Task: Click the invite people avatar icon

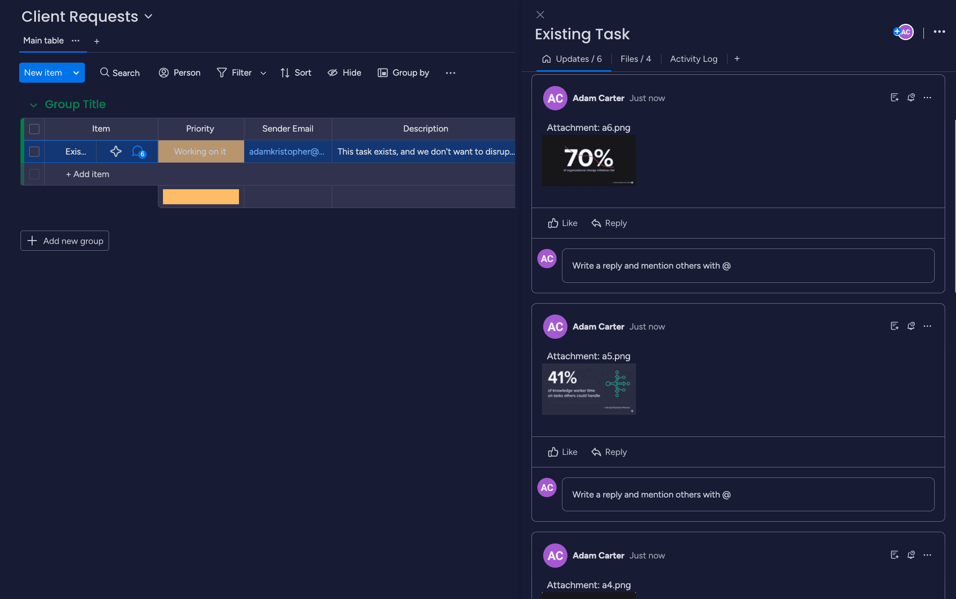Action: coord(903,32)
